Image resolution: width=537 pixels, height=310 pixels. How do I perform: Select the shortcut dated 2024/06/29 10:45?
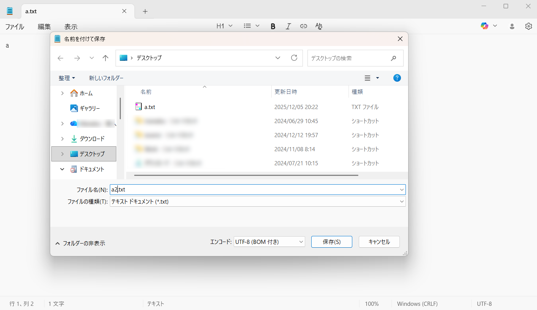coord(268,121)
